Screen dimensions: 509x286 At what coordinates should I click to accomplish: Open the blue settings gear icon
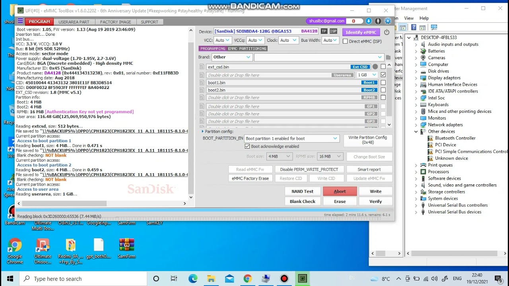pos(388,21)
